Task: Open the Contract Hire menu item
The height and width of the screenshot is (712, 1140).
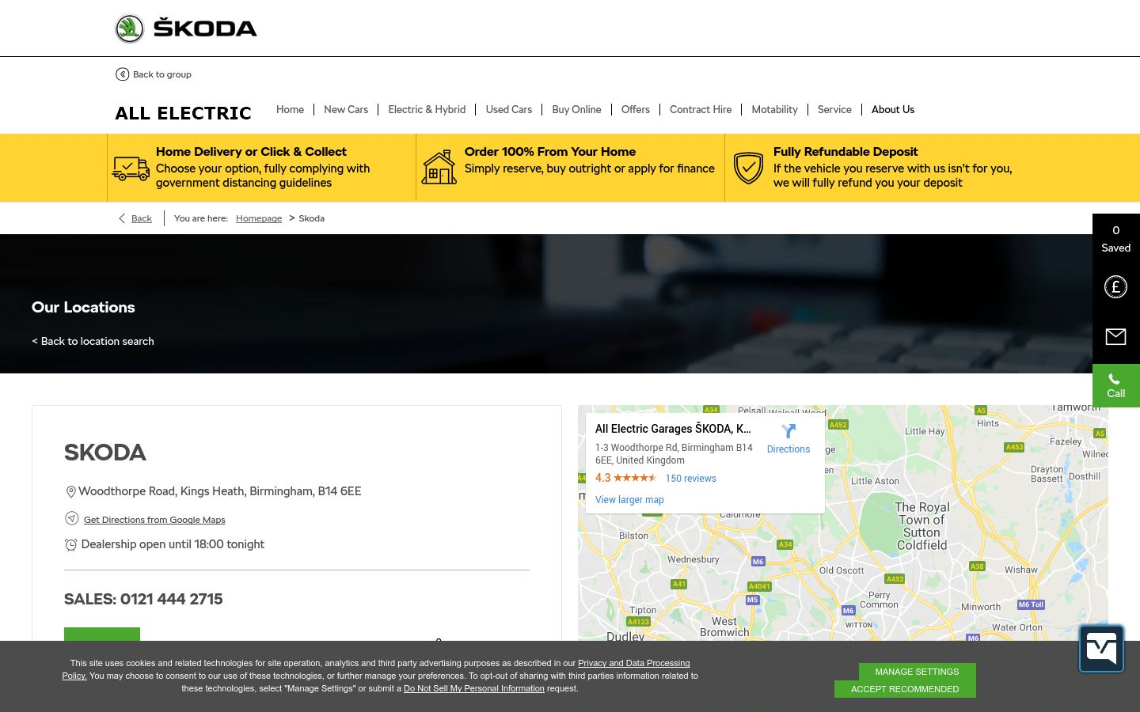Action: [x=701, y=110]
